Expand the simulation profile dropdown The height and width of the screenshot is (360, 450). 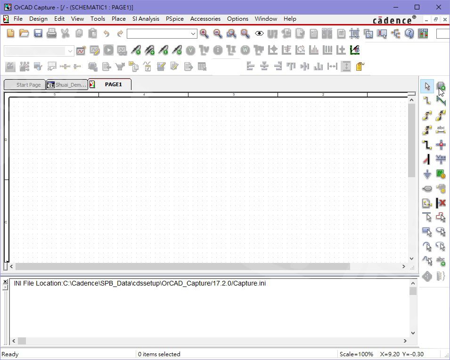pyautogui.click(x=70, y=51)
